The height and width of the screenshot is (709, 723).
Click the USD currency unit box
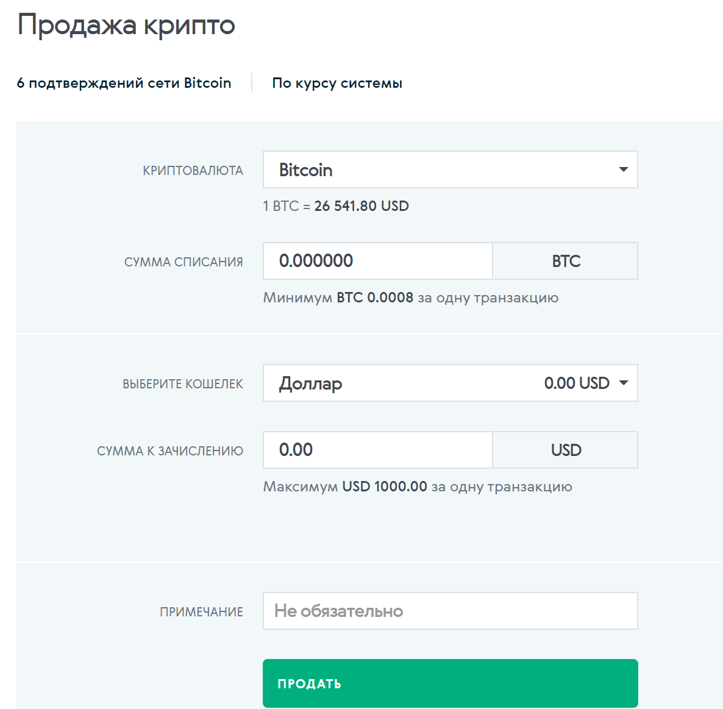pos(565,450)
